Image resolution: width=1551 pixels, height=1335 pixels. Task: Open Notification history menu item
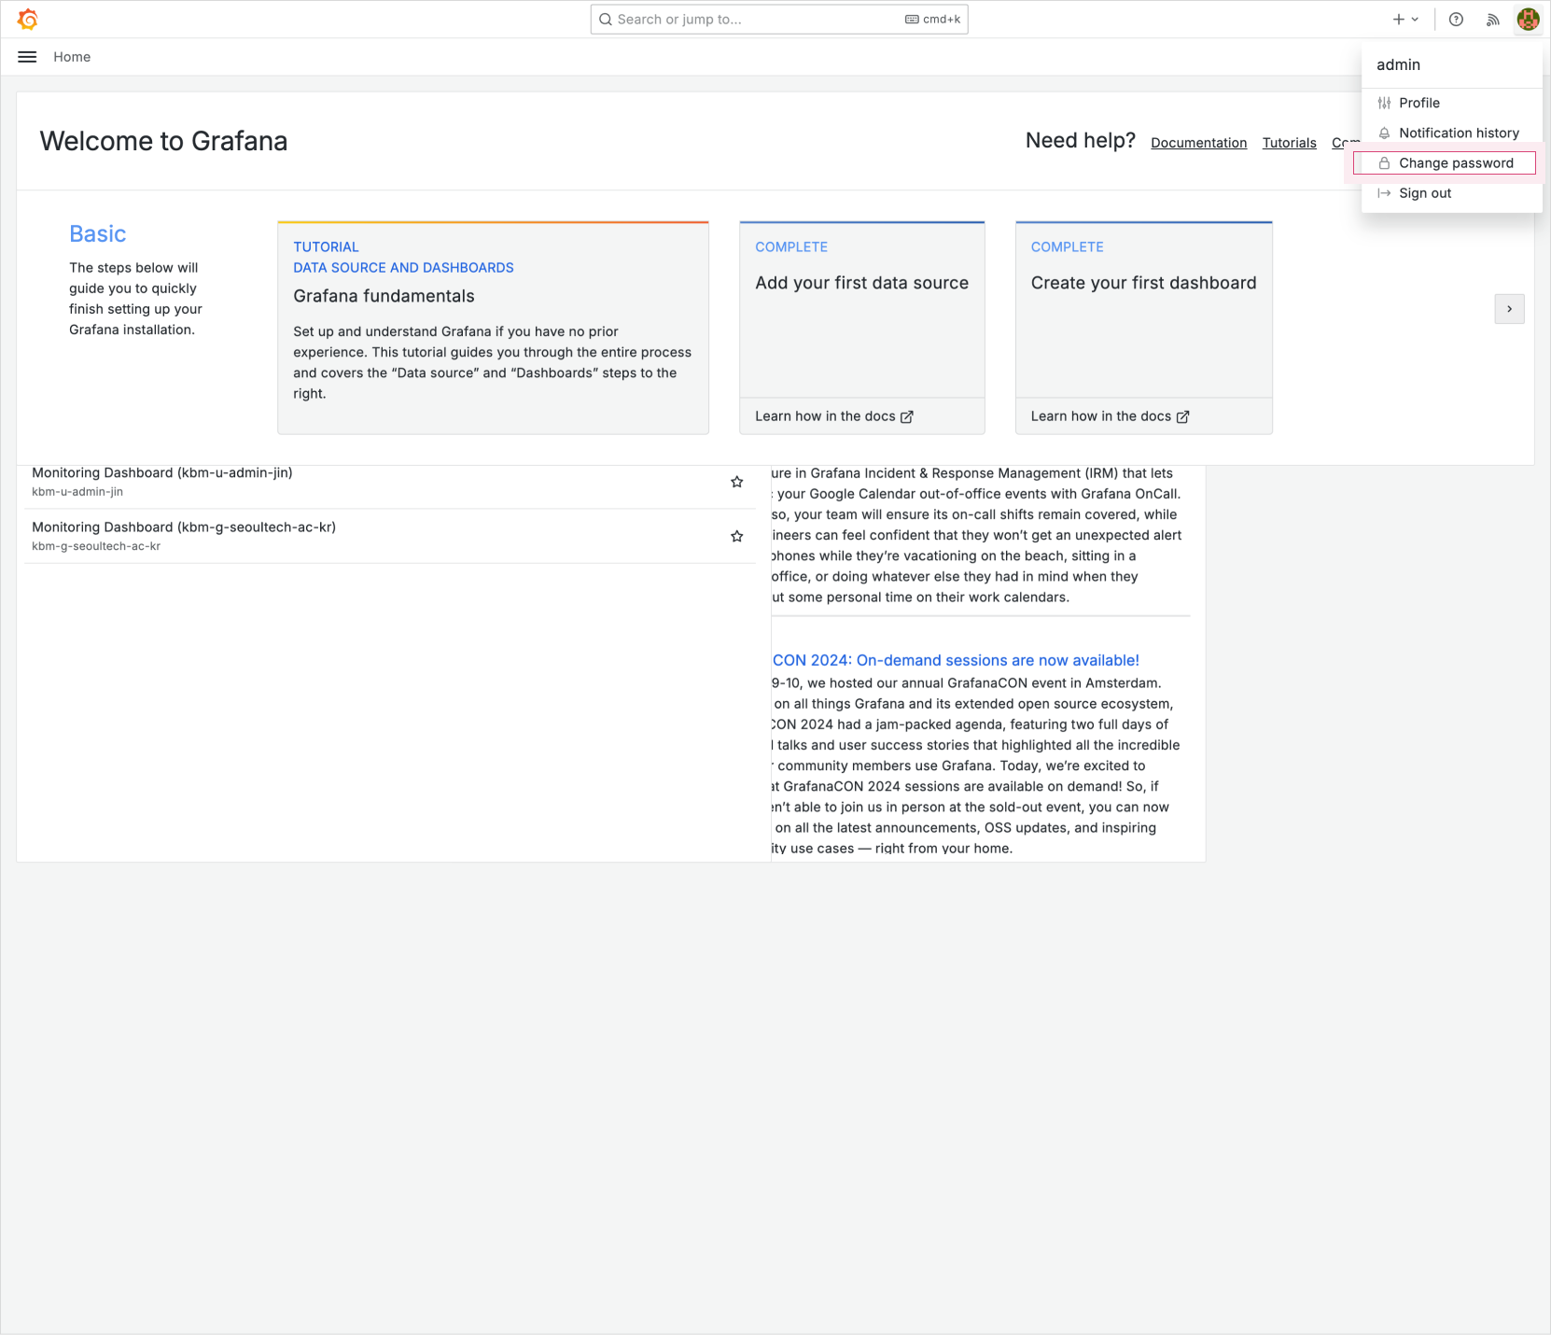pyautogui.click(x=1451, y=133)
